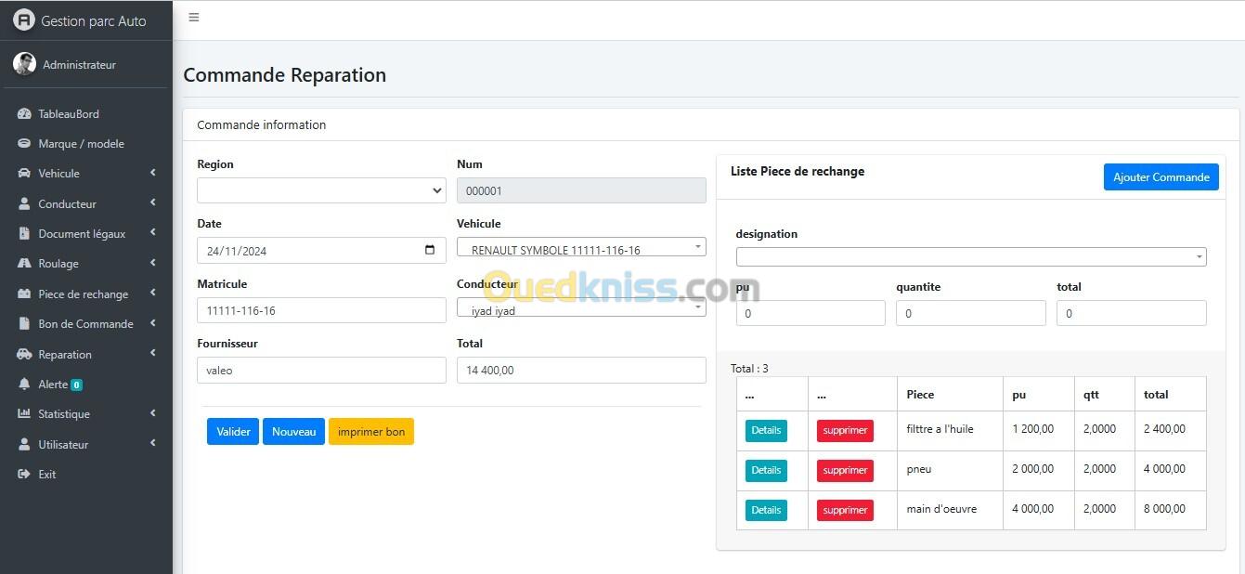Screen dimensions: 1245x574
Task: Open the Conducteur dropdown showing iyad iyad
Action: (581, 308)
